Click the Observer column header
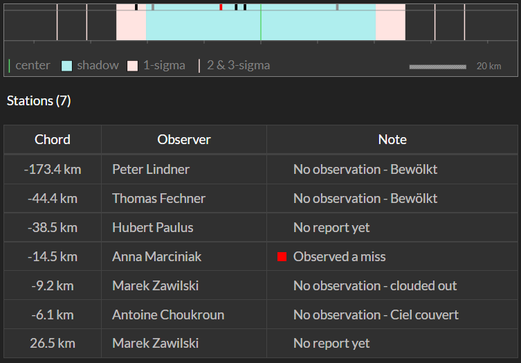Viewport: 521px width, 363px height. click(x=184, y=139)
